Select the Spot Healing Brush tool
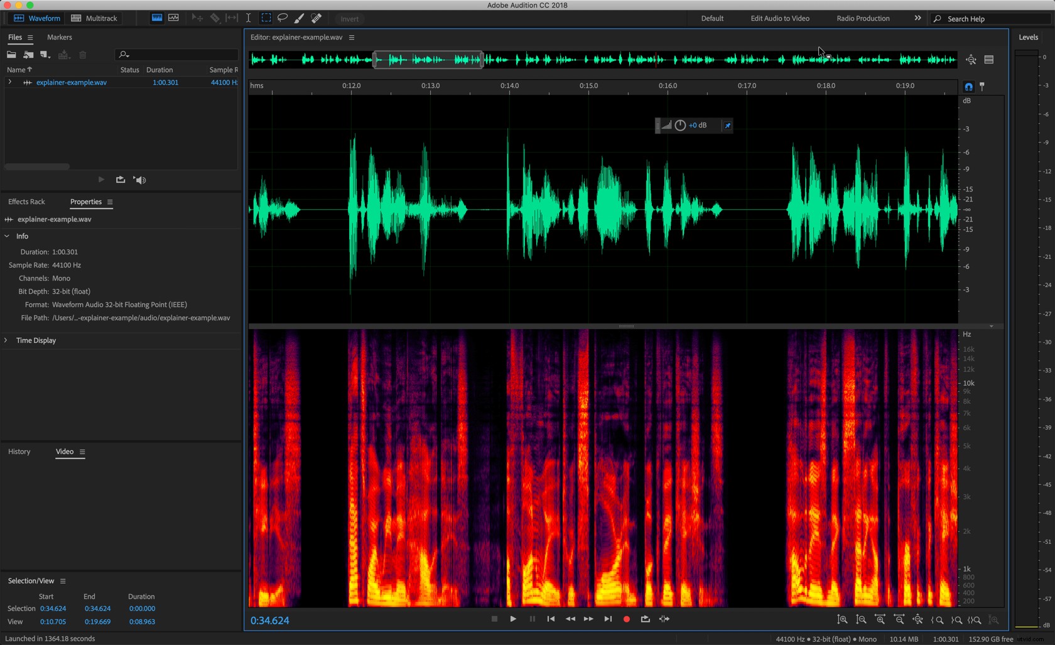The height and width of the screenshot is (645, 1055). tap(316, 18)
